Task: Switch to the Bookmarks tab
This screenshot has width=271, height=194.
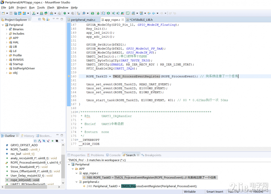Action: click(44, 136)
